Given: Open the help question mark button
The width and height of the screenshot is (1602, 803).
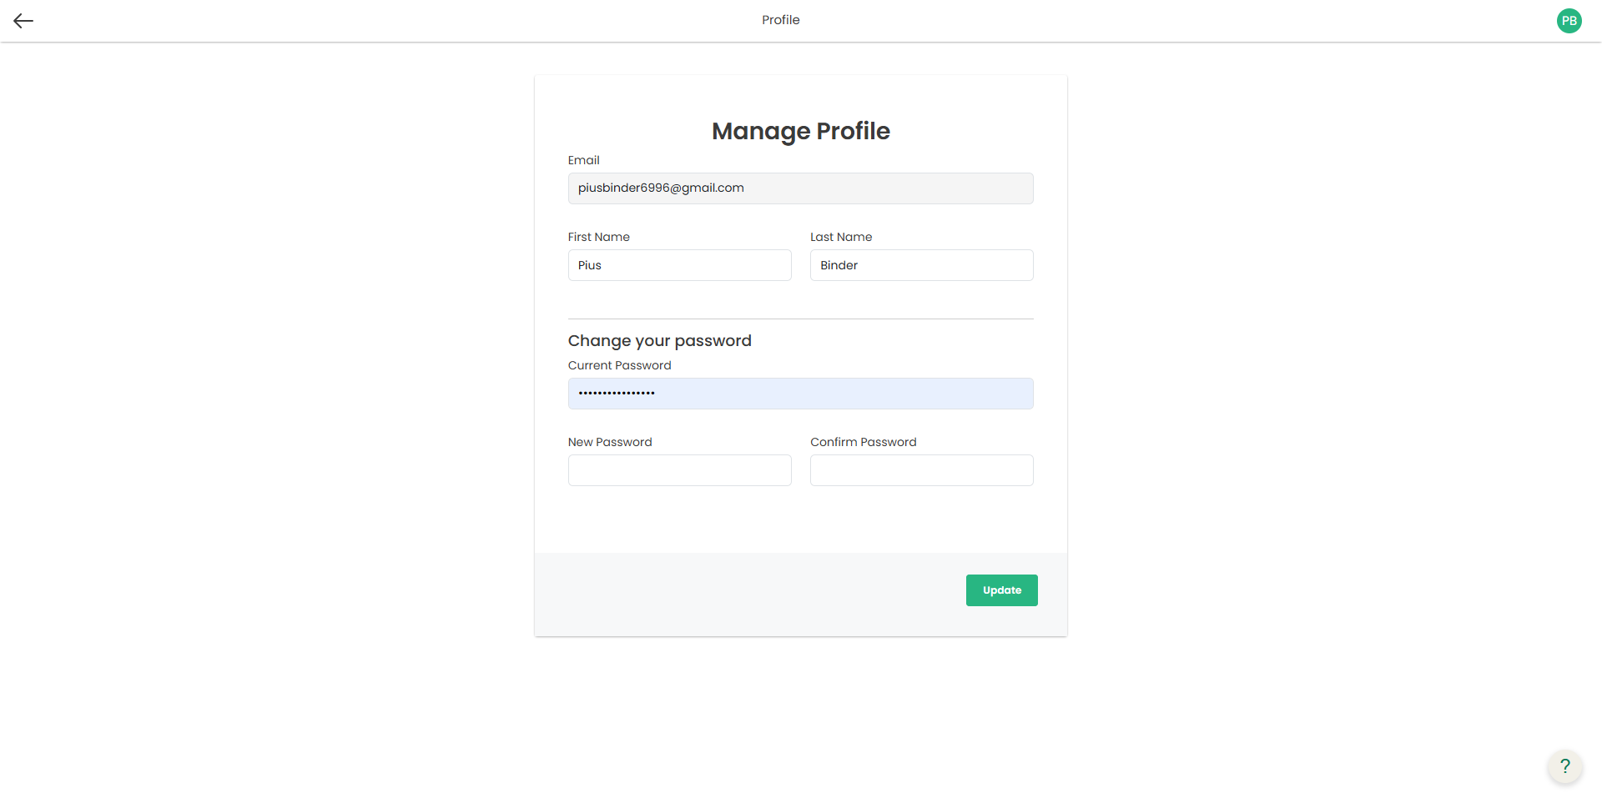Looking at the screenshot, I should tap(1565, 765).
